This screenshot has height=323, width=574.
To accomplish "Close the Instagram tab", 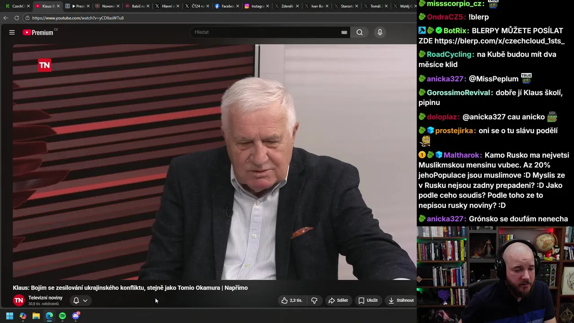I will coord(267,6).
